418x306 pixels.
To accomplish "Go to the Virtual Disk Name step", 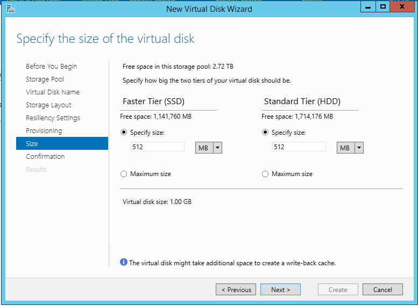I will point(53,92).
